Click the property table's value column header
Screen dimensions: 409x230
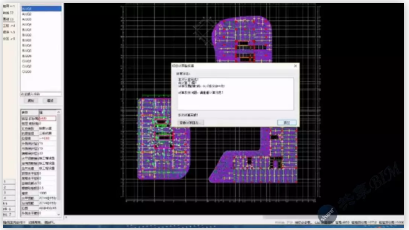tap(47, 112)
